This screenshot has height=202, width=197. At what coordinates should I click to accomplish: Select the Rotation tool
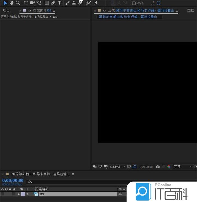click(x=26, y=3)
